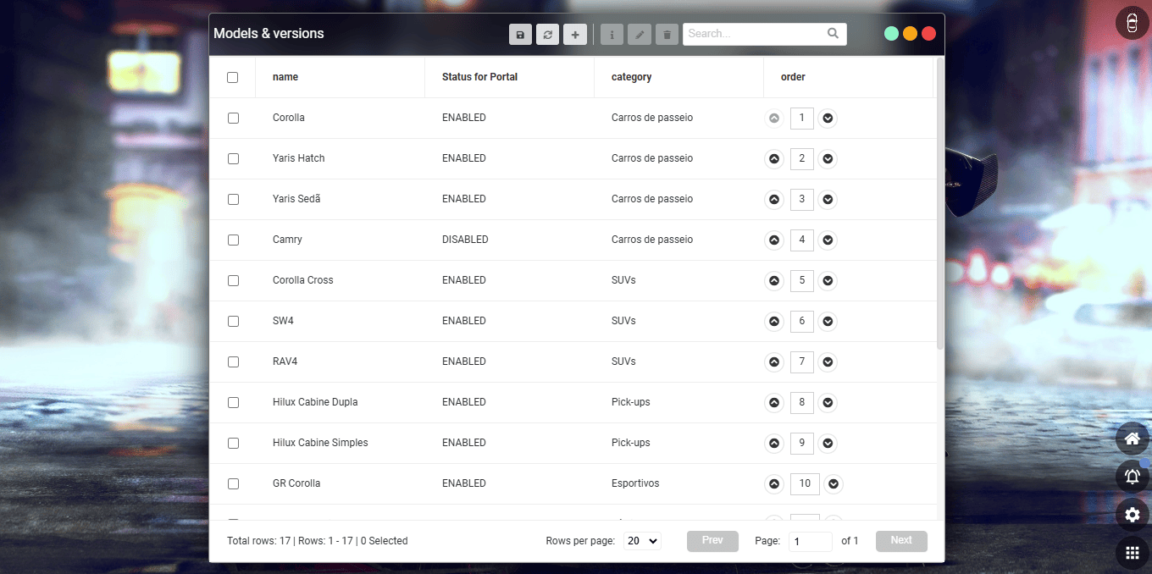Open the home icon in sidebar
The image size is (1152, 574).
point(1133,439)
